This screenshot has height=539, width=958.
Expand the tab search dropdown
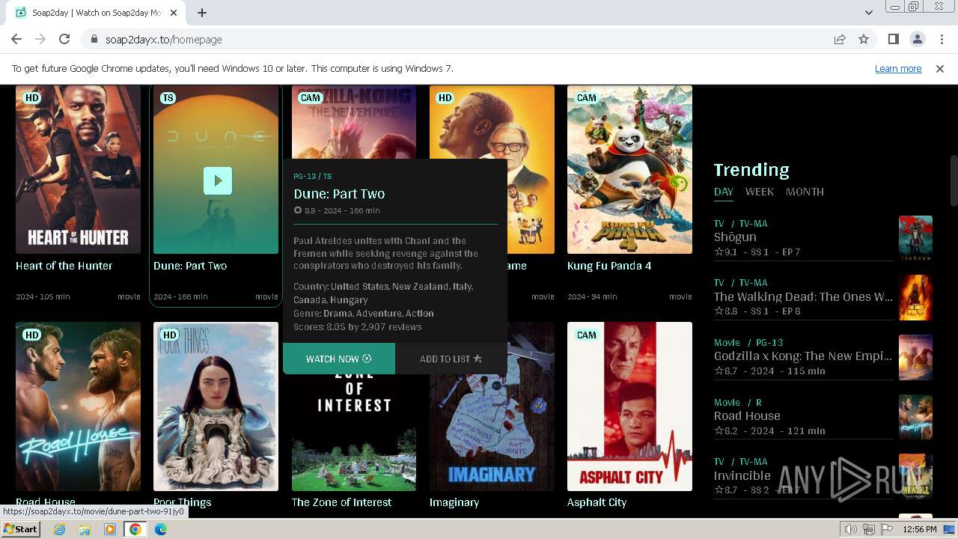(x=868, y=13)
